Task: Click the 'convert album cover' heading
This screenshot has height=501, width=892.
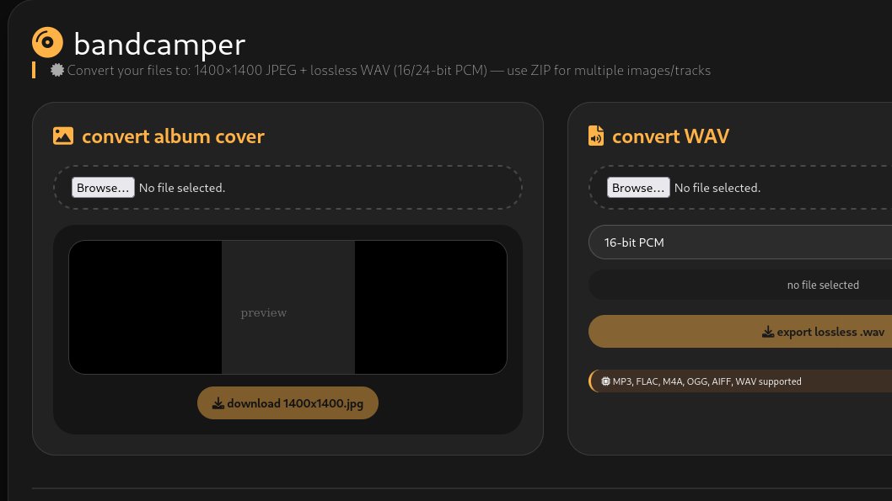Action: point(173,136)
